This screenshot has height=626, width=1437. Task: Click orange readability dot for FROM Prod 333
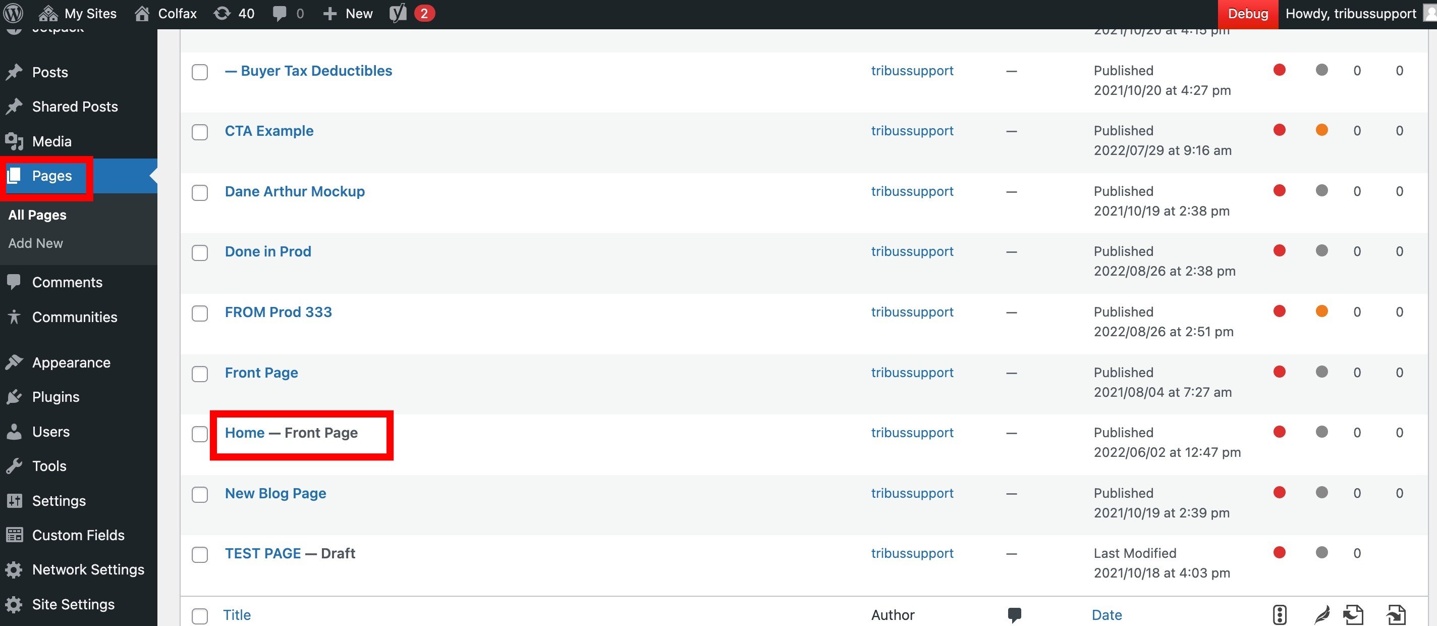click(1321, 311)
